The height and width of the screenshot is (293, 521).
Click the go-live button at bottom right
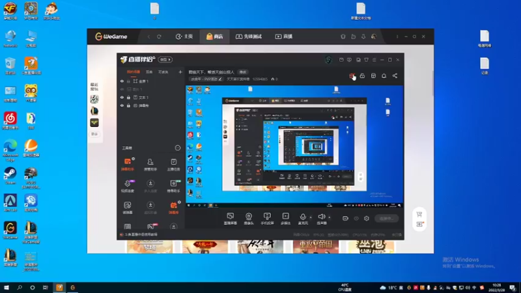click(386, 218)
